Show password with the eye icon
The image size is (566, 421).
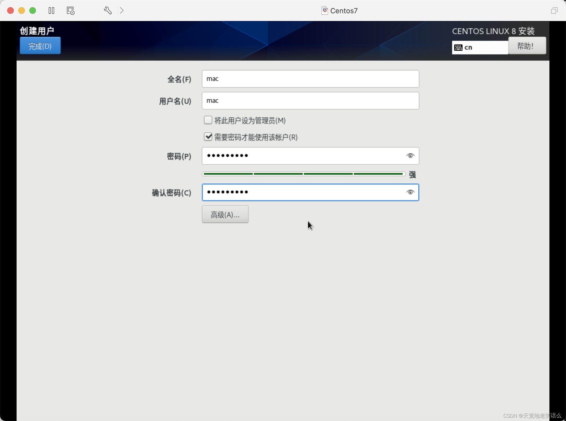[x=410, y=156]
